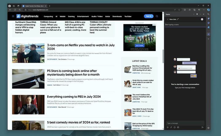This screenshot has width=221, height=136.
Task: Edit the New chat name pencil
Action: coord(178,19)
